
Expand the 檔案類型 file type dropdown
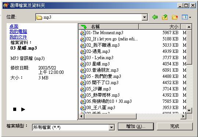(111, 127)
